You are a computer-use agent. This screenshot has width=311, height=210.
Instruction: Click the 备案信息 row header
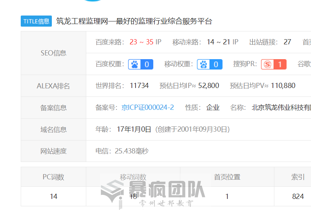54,108
